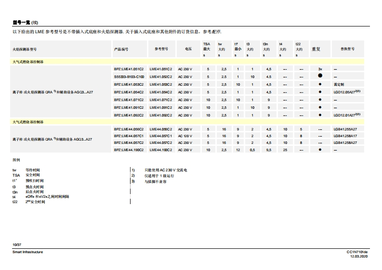382x270 pixels.
Task: Click the 10/37 page number
Action: pyautogui.click(x=17, y=245)
